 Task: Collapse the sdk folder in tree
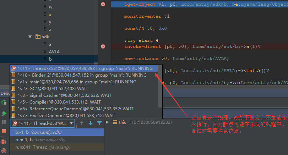[x=31, y=37]
